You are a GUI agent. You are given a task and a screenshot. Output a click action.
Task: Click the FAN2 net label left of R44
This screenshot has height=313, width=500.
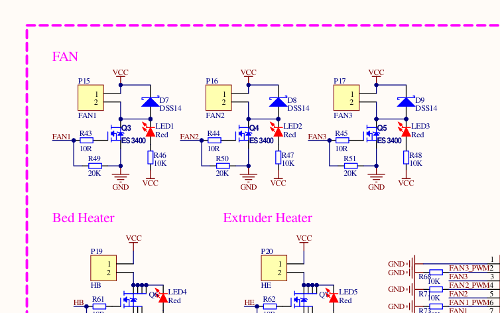click(190, 137)
